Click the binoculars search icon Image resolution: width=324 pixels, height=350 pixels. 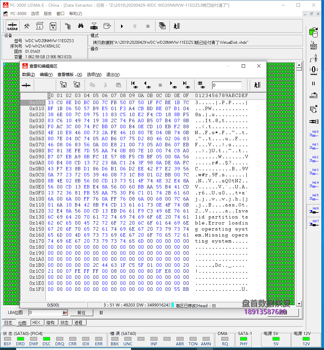point(81,26)
